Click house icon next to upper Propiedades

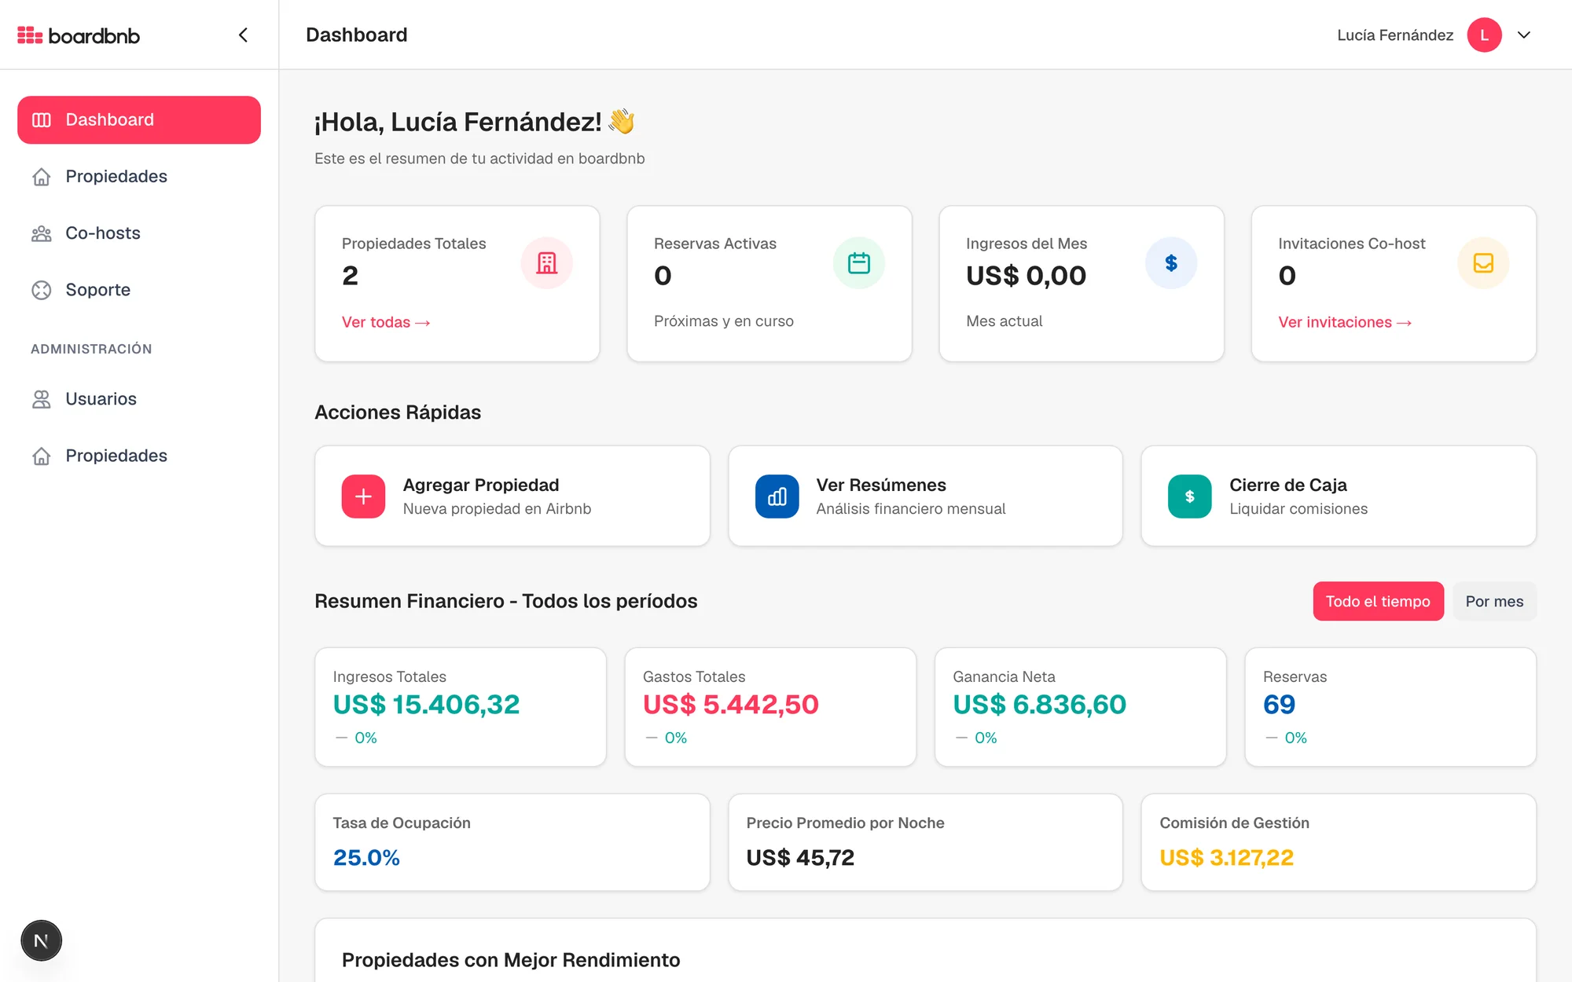[x=42, y=177]
